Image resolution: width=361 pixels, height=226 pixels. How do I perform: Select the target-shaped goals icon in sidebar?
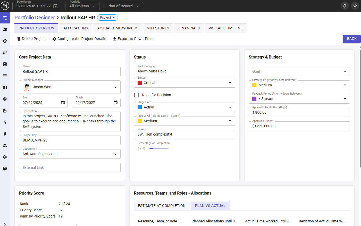(5, 53)
